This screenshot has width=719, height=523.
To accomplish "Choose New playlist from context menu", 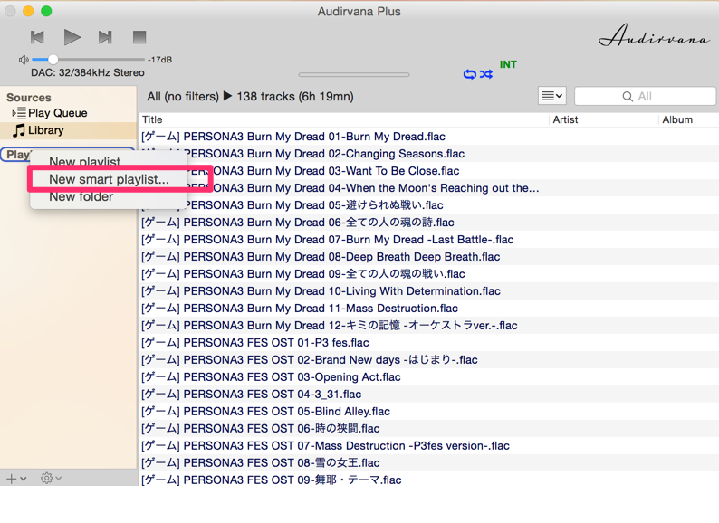I will pyautogui.click(x=85, y=161).
